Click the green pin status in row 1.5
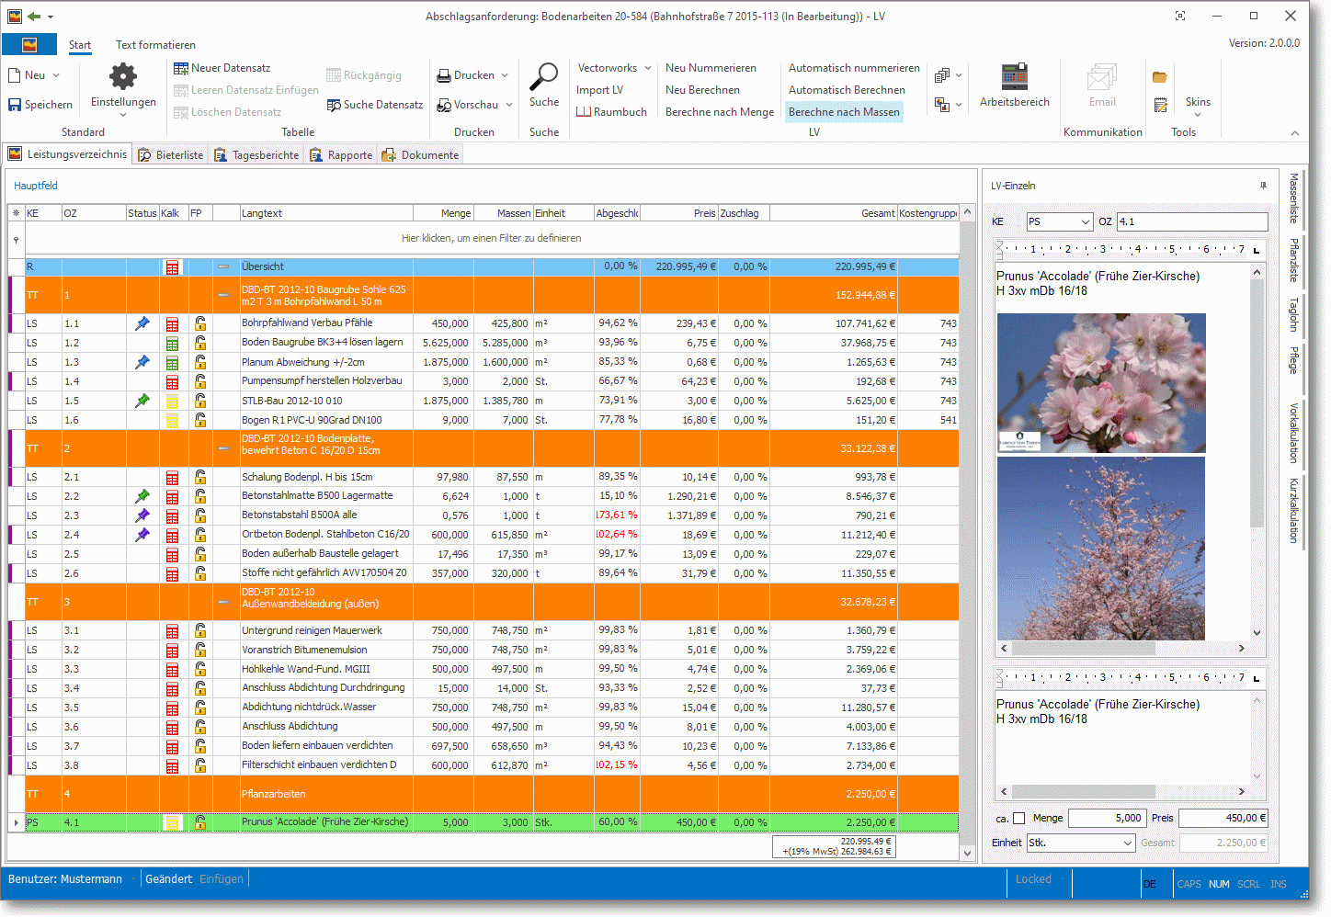Screen dimensions: 1331x917 coord(142,401)
